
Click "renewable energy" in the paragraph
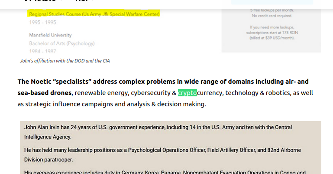pos(101,93)
